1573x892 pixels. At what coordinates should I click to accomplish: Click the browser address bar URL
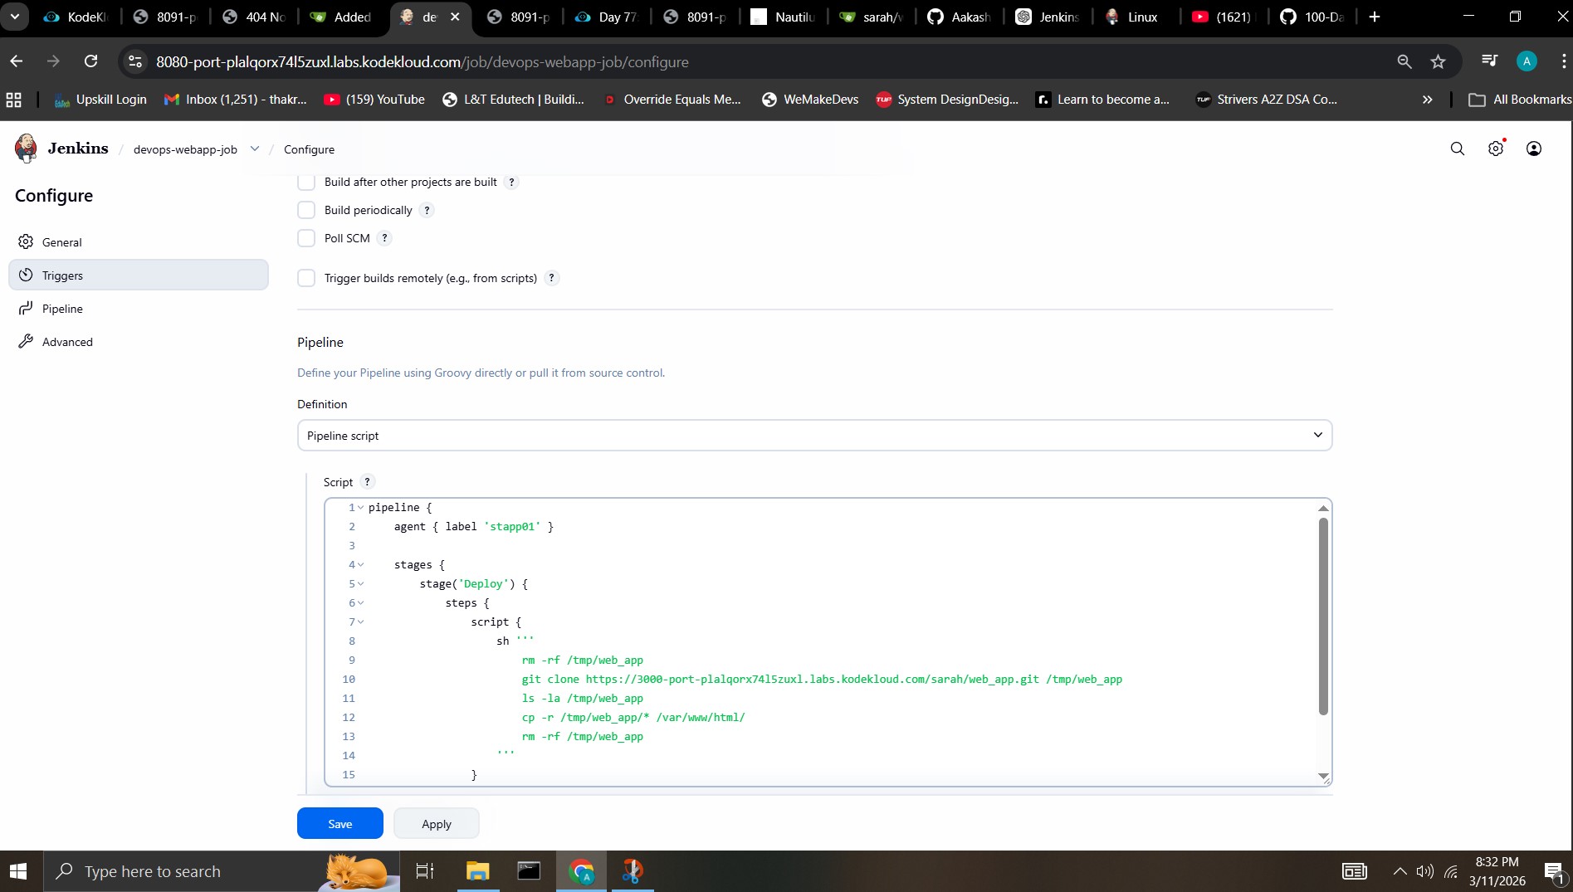[x=422, y=62]
